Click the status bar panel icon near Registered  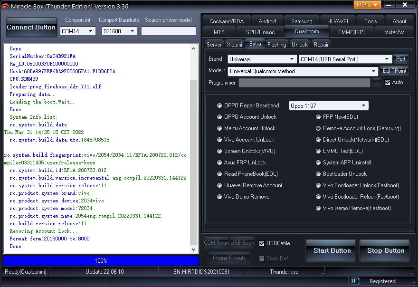click(x=355, y=281)
